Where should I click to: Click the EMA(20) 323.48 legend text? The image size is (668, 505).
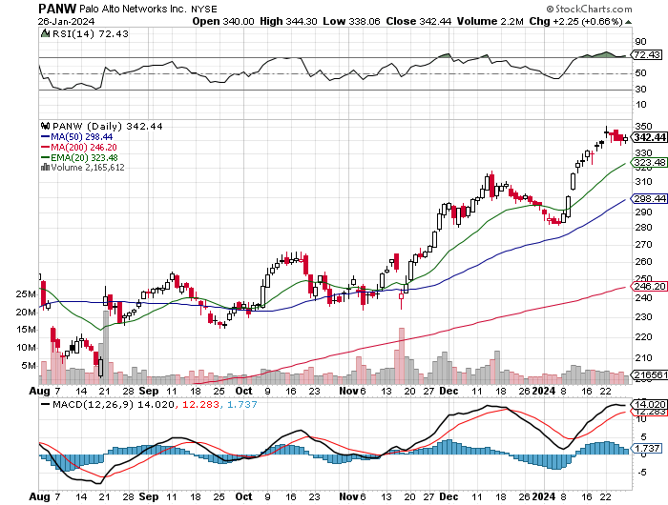point(84,157)
